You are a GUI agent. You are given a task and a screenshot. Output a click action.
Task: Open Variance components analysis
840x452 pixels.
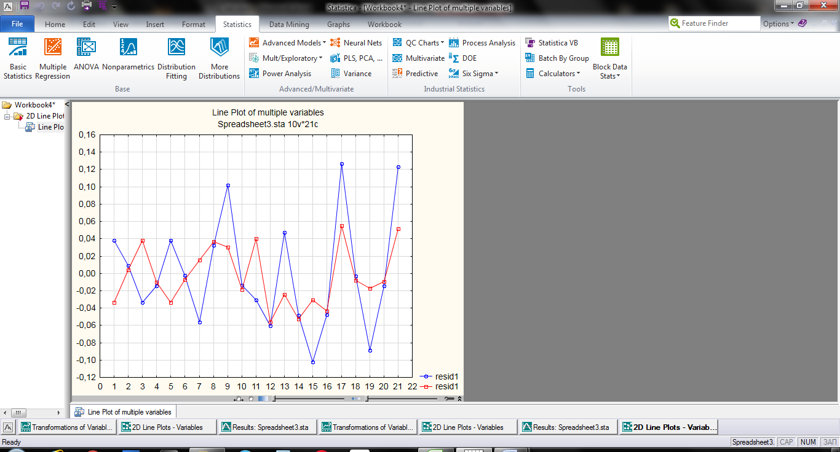coord(351,74)
